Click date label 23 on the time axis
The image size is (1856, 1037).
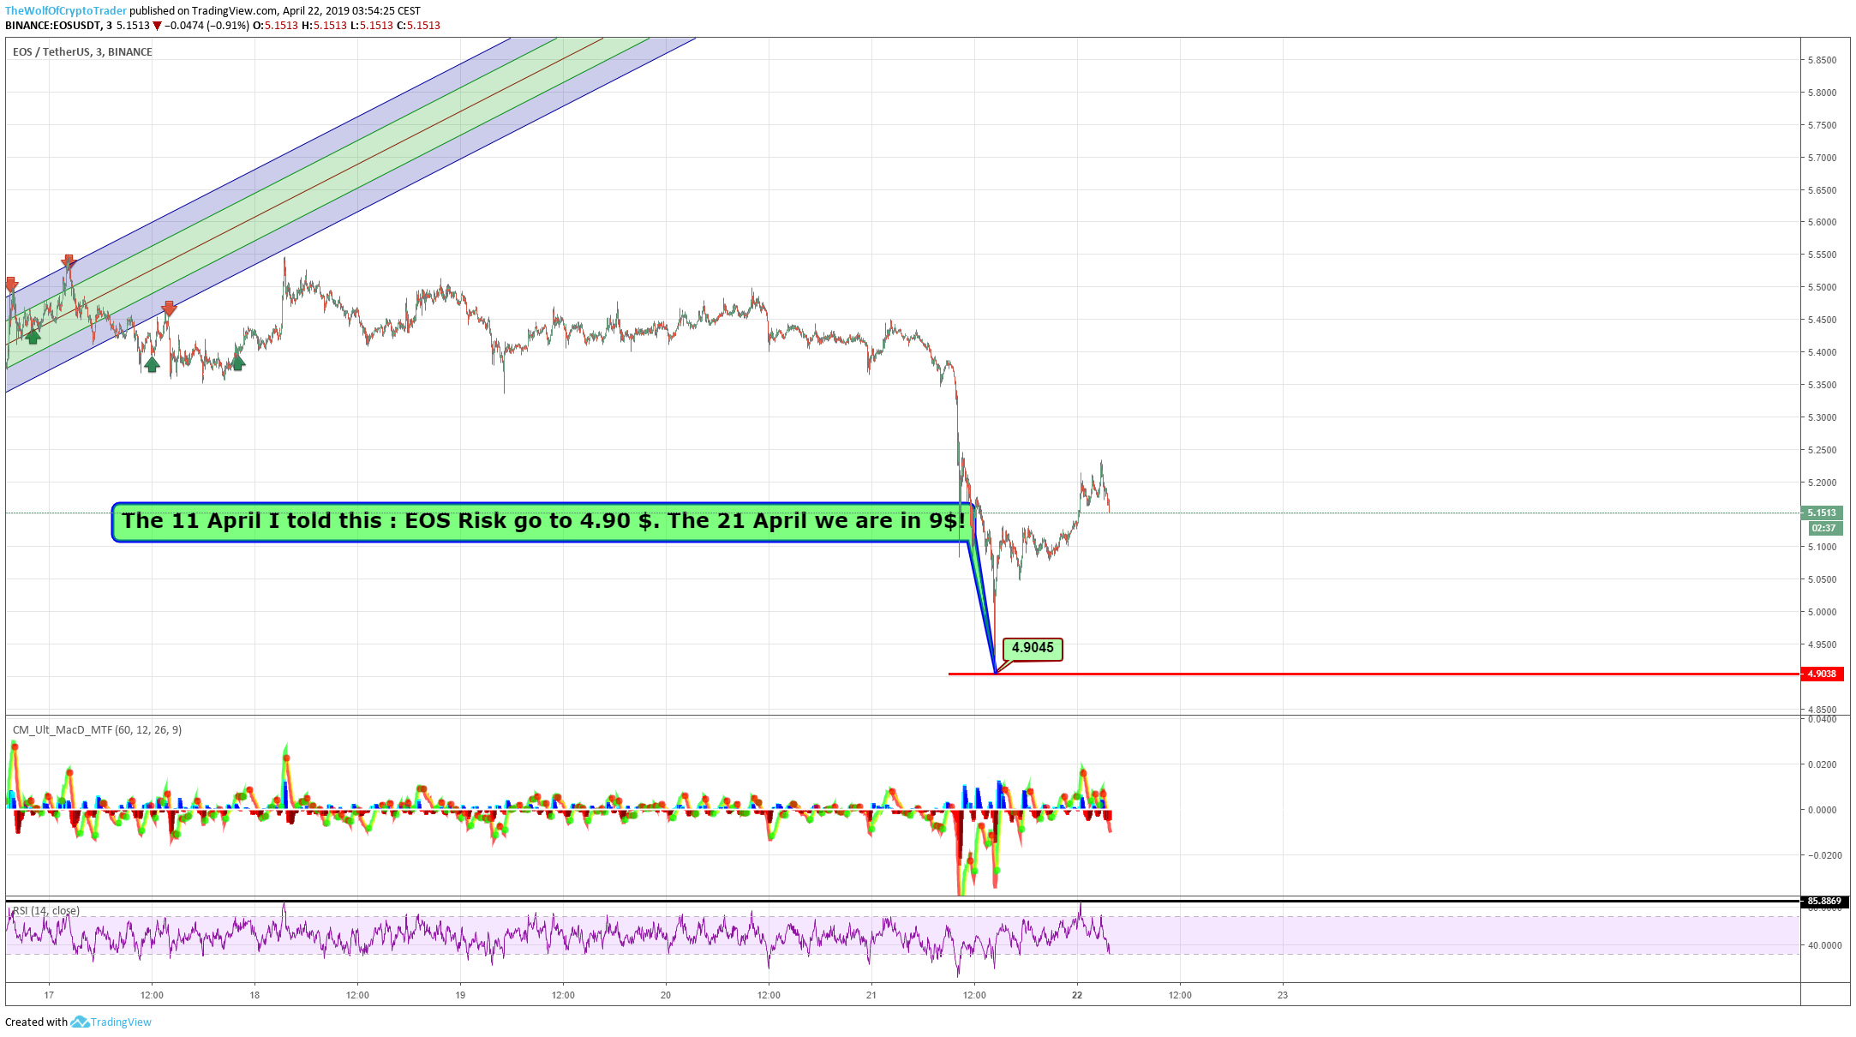click(1283, 995)
